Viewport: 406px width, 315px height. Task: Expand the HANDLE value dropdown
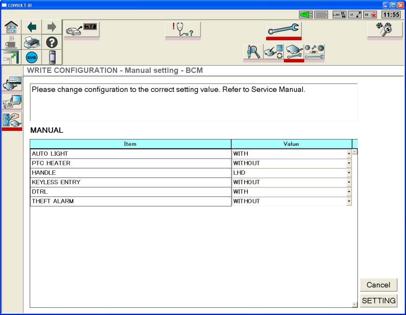tap(349, 173)
